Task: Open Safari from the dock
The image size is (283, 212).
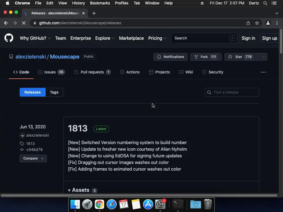Action: (112, 204)
